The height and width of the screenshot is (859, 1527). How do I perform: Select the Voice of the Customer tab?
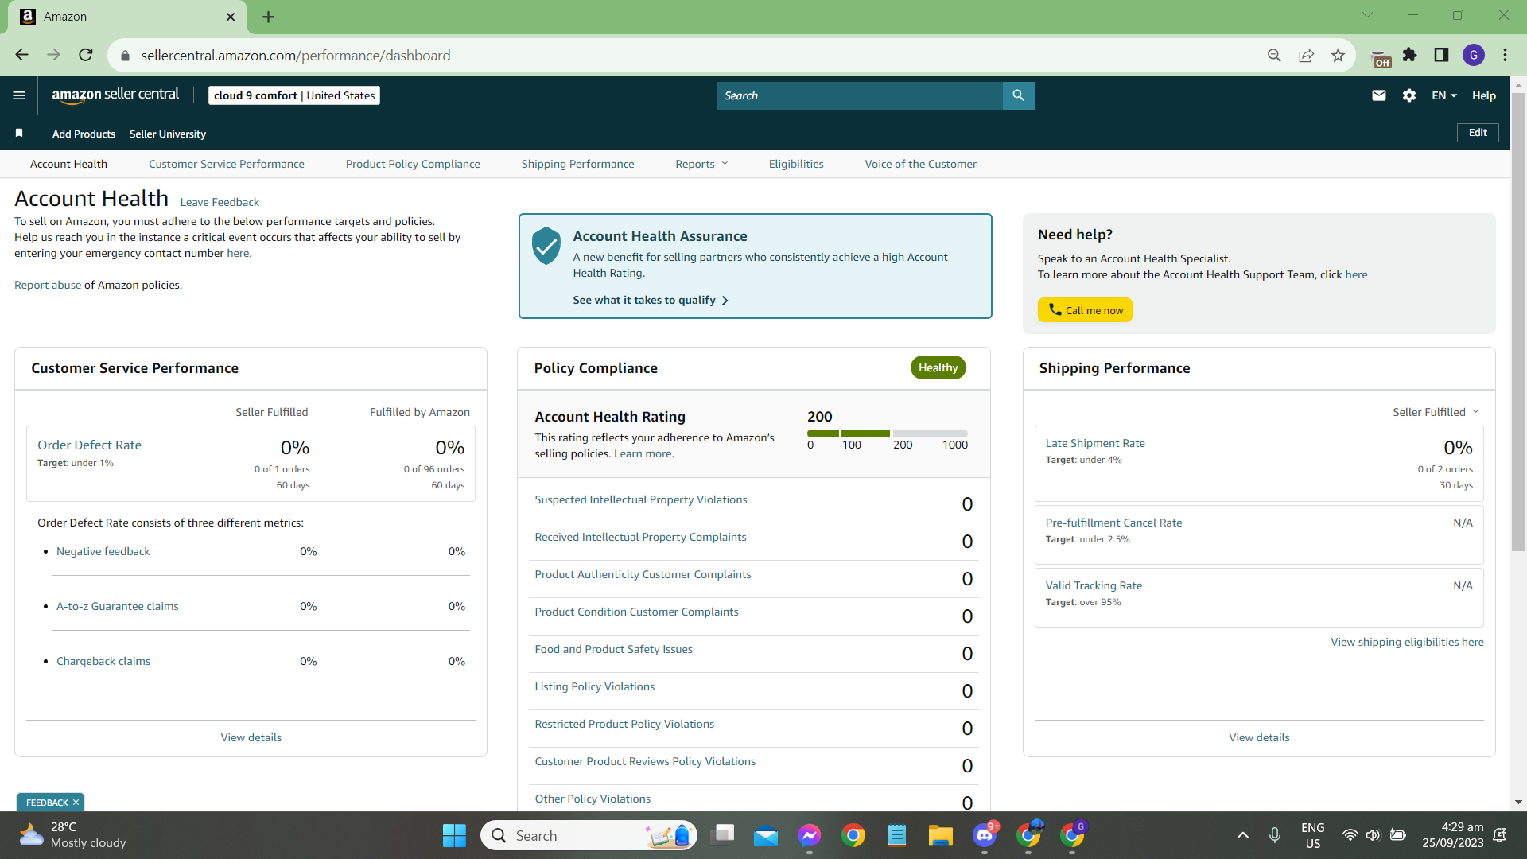click(921, 164)
